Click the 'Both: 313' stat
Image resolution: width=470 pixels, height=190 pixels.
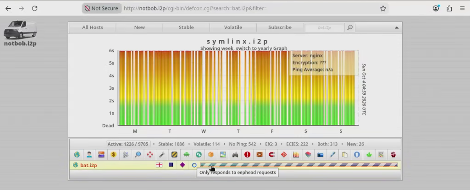[327, 144]
